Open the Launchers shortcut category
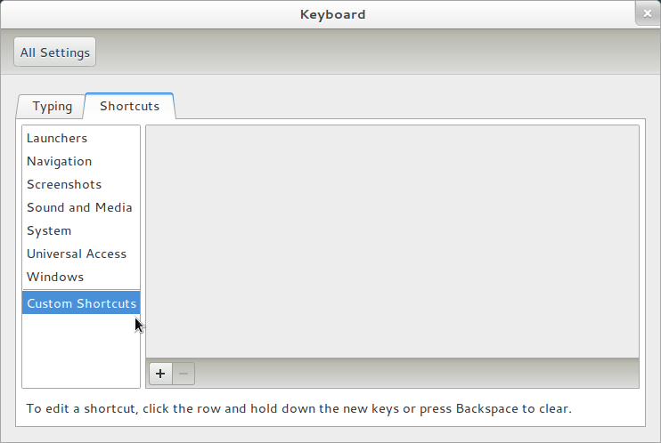The height and width of the screenshot is (443, 661). [x=57, y=138]
